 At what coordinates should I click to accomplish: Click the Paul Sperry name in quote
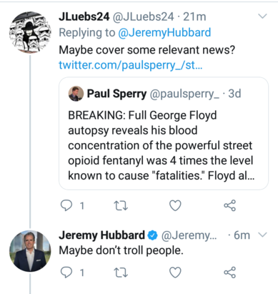[x=116, y=94]
